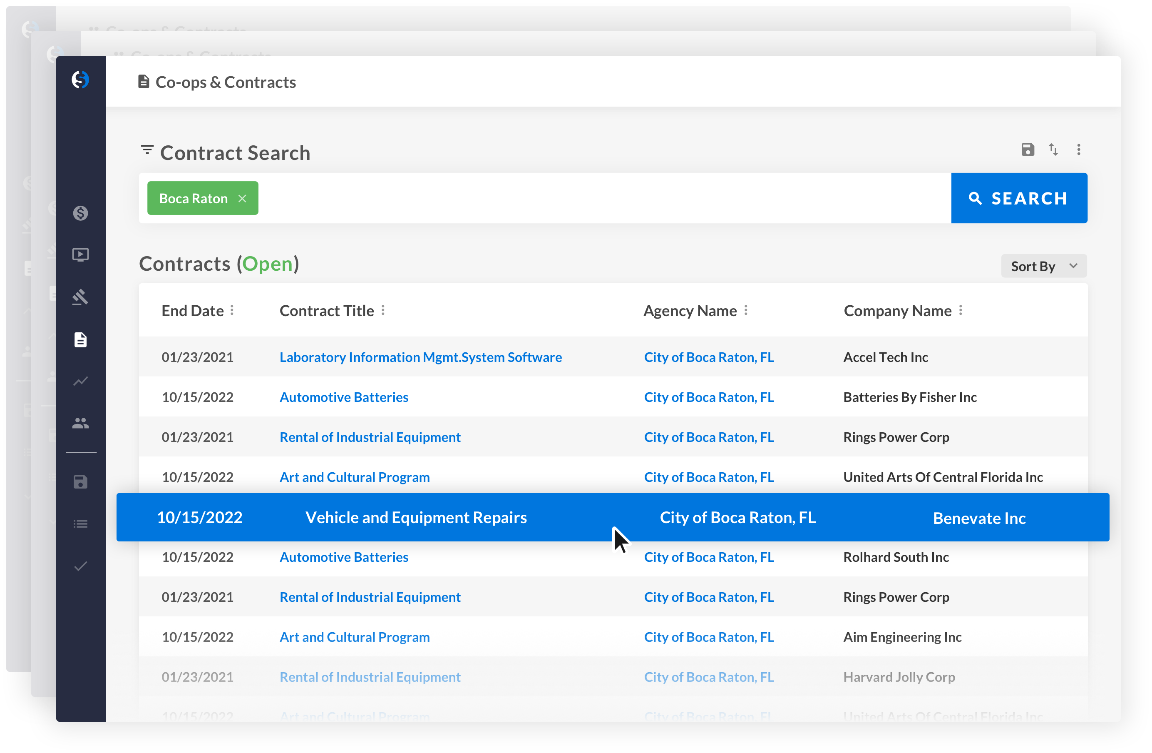
Task: Open Laboratory Information Mgmt.System Software contract link
Action: (420, 357)
